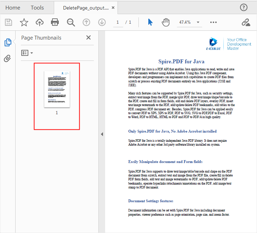Open the find text magnifier tool
257x233 pixels.
71,22
